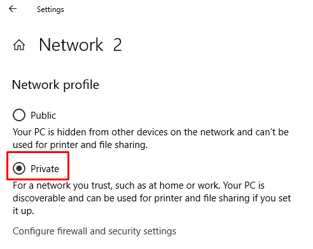The image size is (313, 249).
Task: Click the line 'Your PC is hidden from other devices'
Action: pyautogui.click(x=151, y=132)
